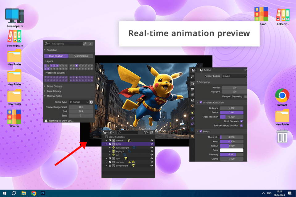Image resolution: width=296 pixels, height=197 pixels.
Task: Click the keyLight light bulb icon
Action: click(x=113, y=151)
